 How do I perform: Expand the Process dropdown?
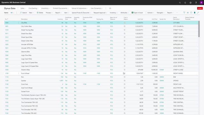point(49,13)
